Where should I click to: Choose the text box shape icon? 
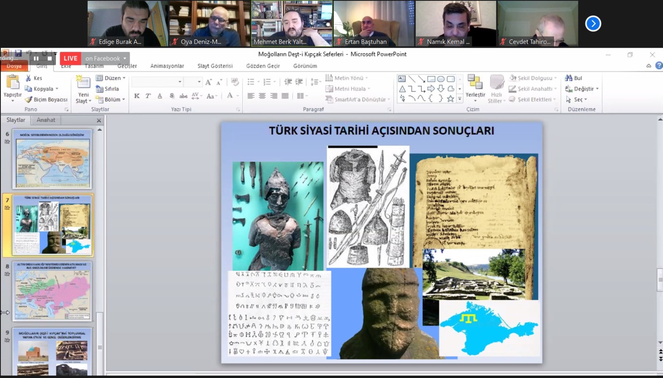pos(402,79)
